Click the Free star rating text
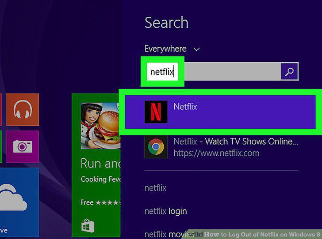 point(100,202)
